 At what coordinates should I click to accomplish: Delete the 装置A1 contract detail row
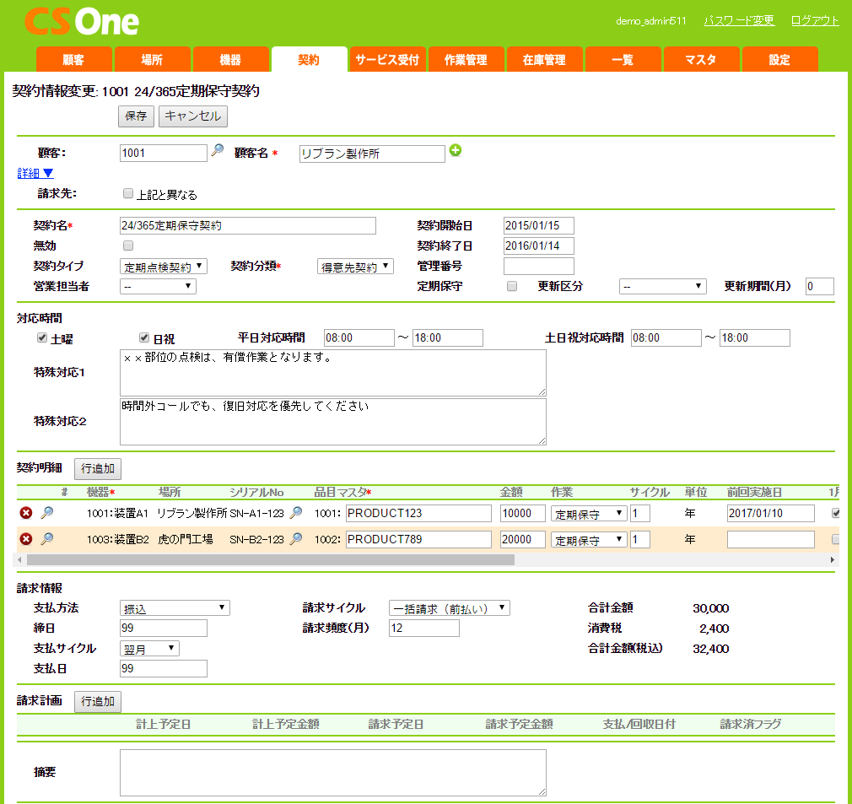(25, 513)
